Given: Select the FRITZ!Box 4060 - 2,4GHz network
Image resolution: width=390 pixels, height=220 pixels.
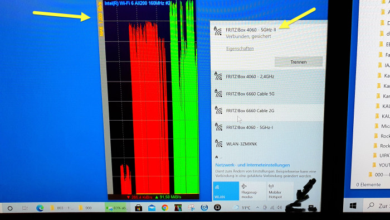Looking at the screenshot, I should 268,76.
